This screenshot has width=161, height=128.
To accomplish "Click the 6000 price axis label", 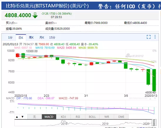I will coord(11,83).
